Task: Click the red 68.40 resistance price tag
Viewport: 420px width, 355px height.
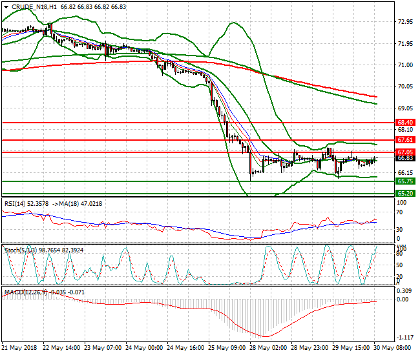Action: pyautogui.click(x=405, y=122)
